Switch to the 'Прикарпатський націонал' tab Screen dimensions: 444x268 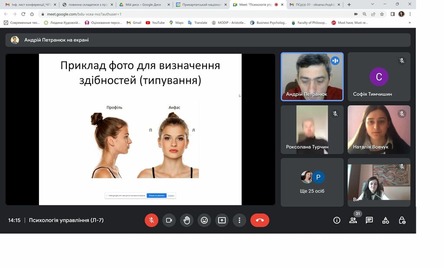(199, 4)
